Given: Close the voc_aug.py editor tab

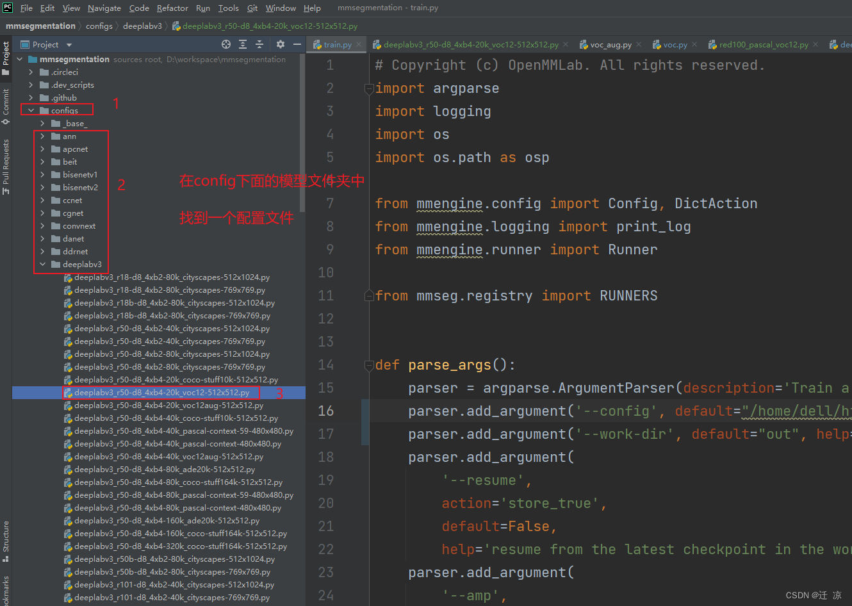Looking at the screenshot, I should point(639,44).
